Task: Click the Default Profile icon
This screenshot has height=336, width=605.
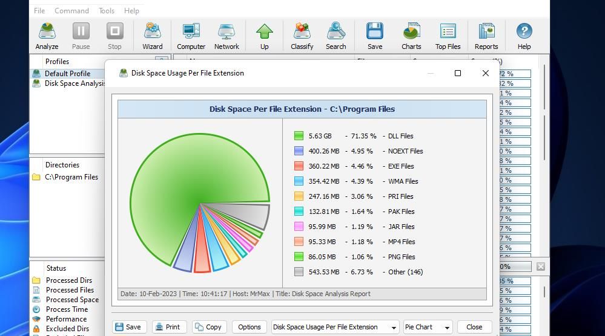Action: point(37,73)
